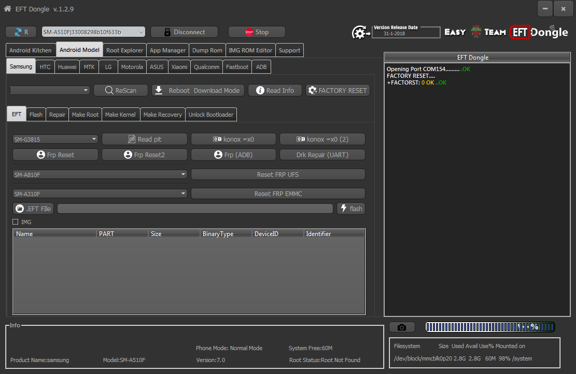
Task: Click the Android robot Easy Team logo
Action: pos(476,32)
